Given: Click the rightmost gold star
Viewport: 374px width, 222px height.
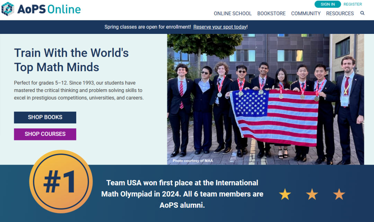Looking at the screenshot, I should click(x=339, y=194).
